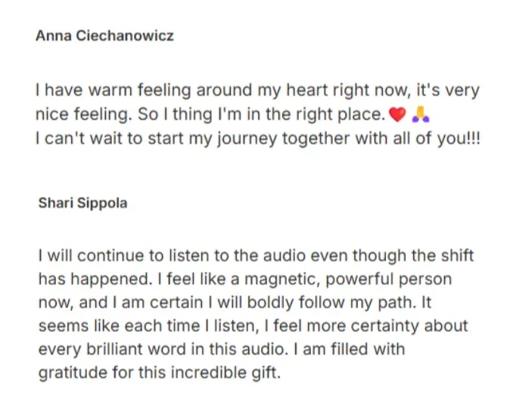This screenshot has height=404, width=516.
Task: Click the word "audio" in the first Shari line
Action: tap(284, 255)
